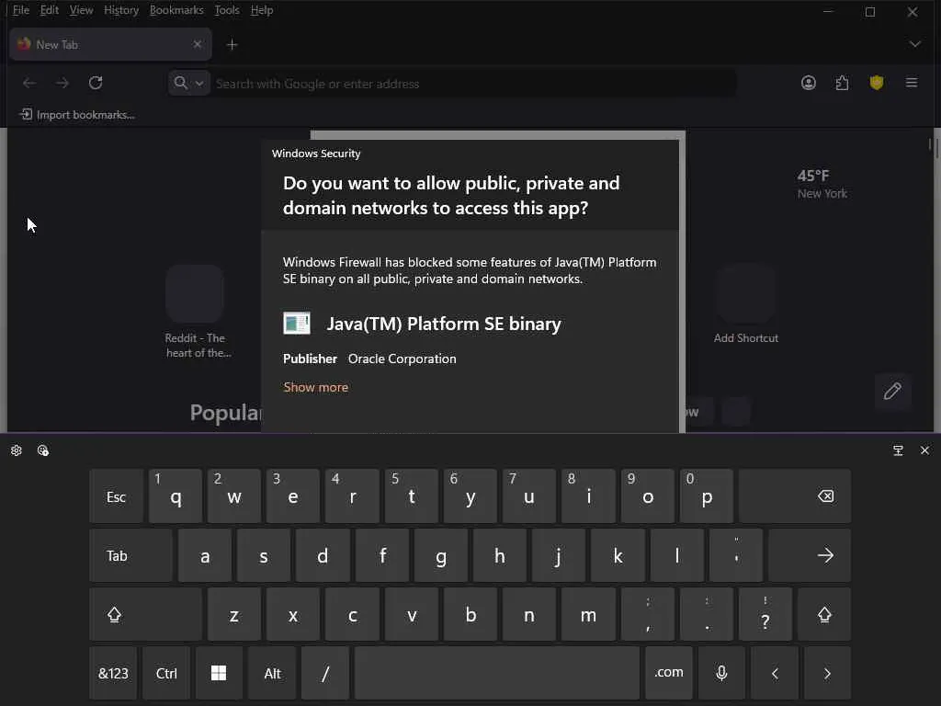Close the New Tab tab
941x706 pixels.
(198, 44)
